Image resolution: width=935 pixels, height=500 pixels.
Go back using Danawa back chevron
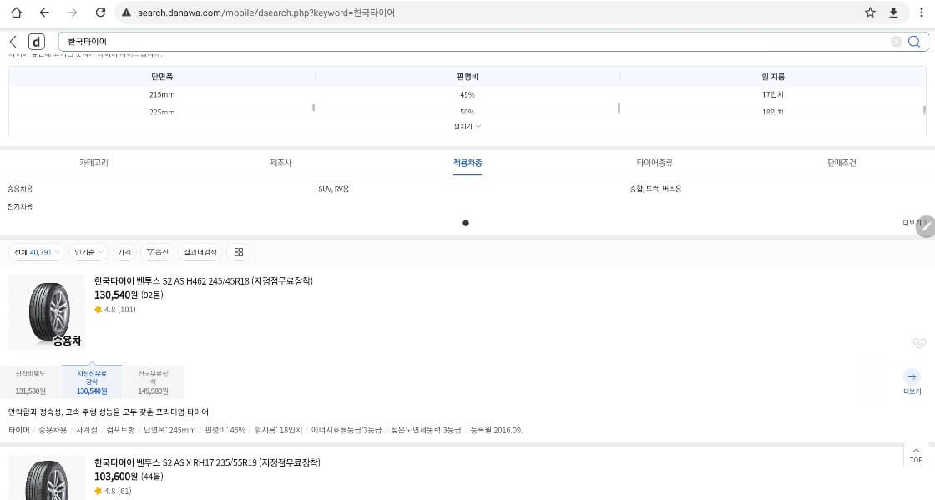13,42
